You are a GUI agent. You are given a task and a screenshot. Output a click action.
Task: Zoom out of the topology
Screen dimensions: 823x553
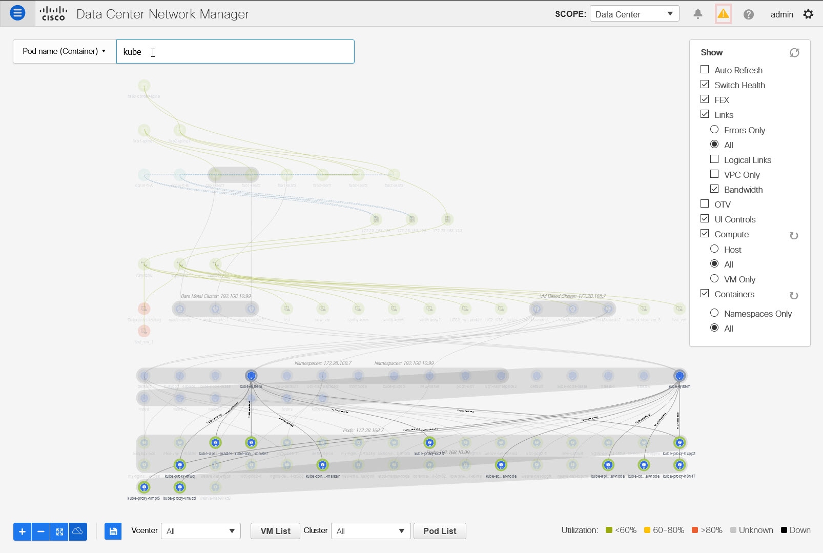(41, 532)
